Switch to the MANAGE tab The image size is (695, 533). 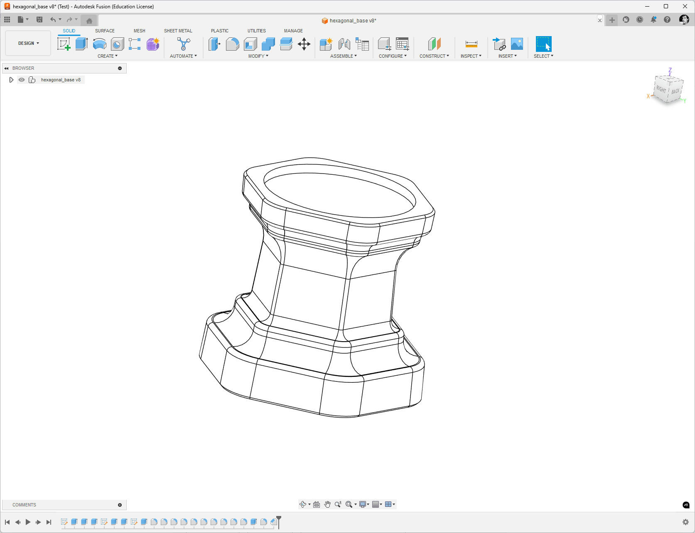coord(293,31)
